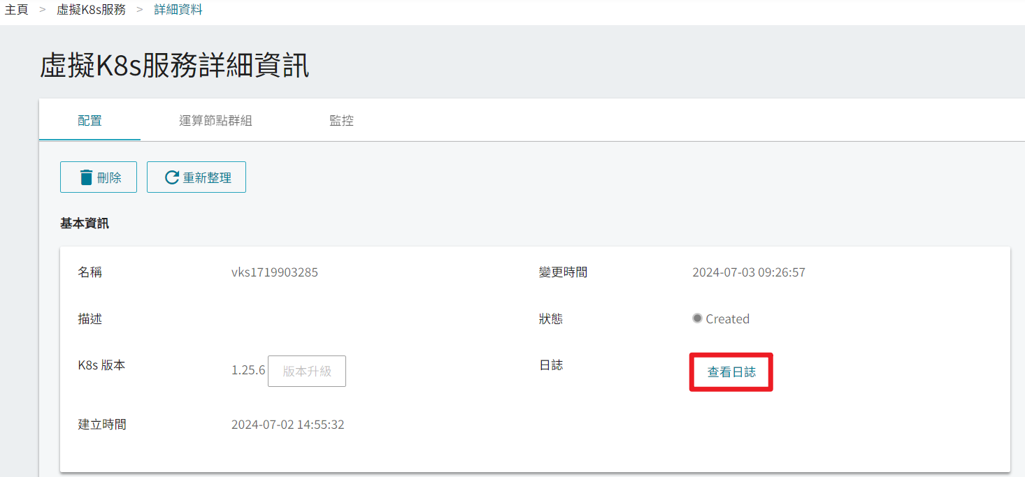
Task: Click the 詳細資料 breadcrumb item
Action: (178, 10)
